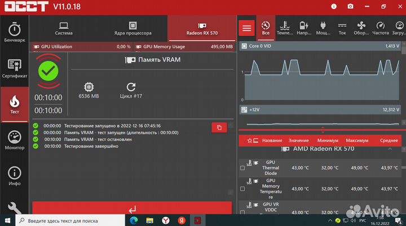Open the Сертификат section
Image resolution: width=406 pixels, height=226 pixels.
coord(15,69)
